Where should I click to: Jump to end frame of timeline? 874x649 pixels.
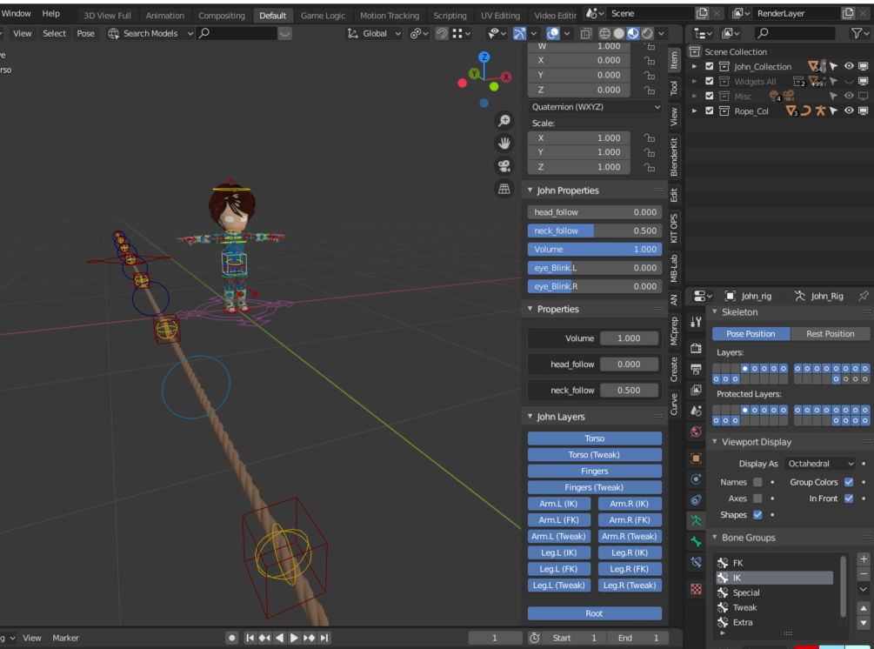click(324, 638)
